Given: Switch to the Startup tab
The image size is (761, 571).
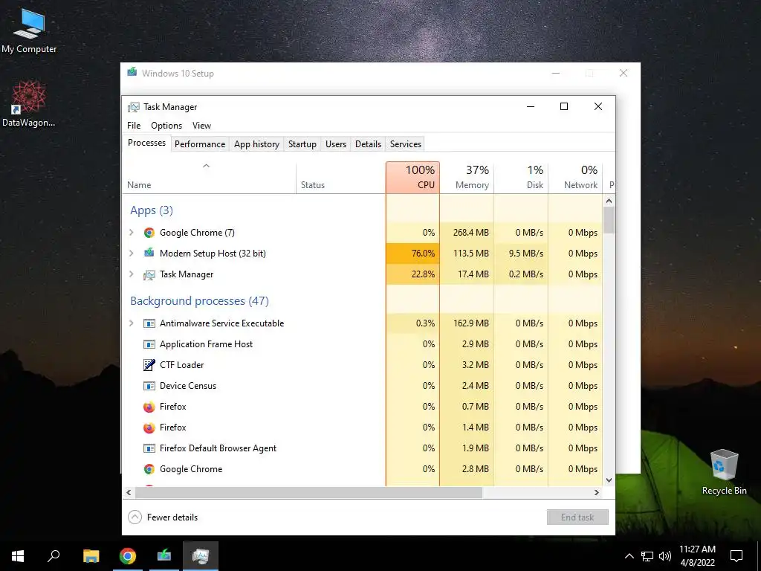Looking at the screenshot, I should pyautogui.click(x=302, y=144).
